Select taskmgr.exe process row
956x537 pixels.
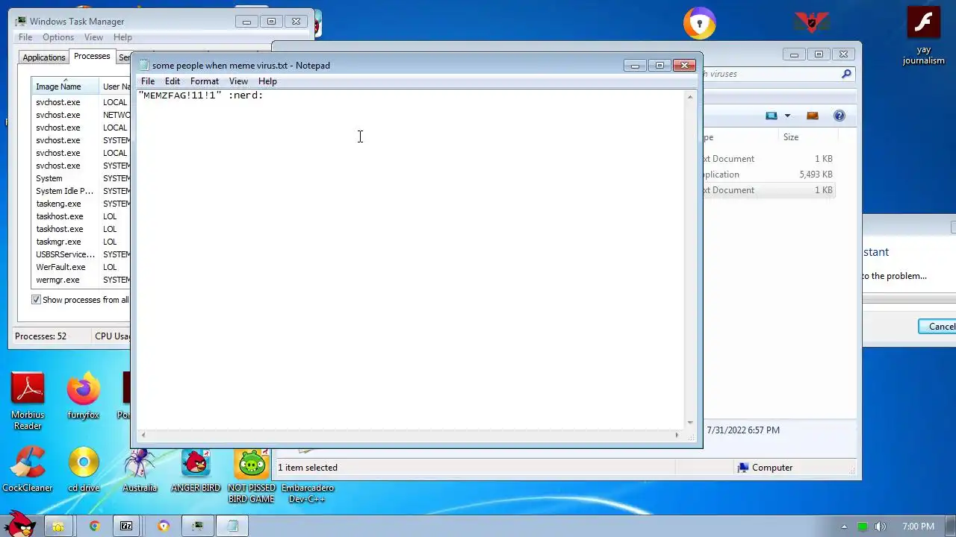[82, 242]
